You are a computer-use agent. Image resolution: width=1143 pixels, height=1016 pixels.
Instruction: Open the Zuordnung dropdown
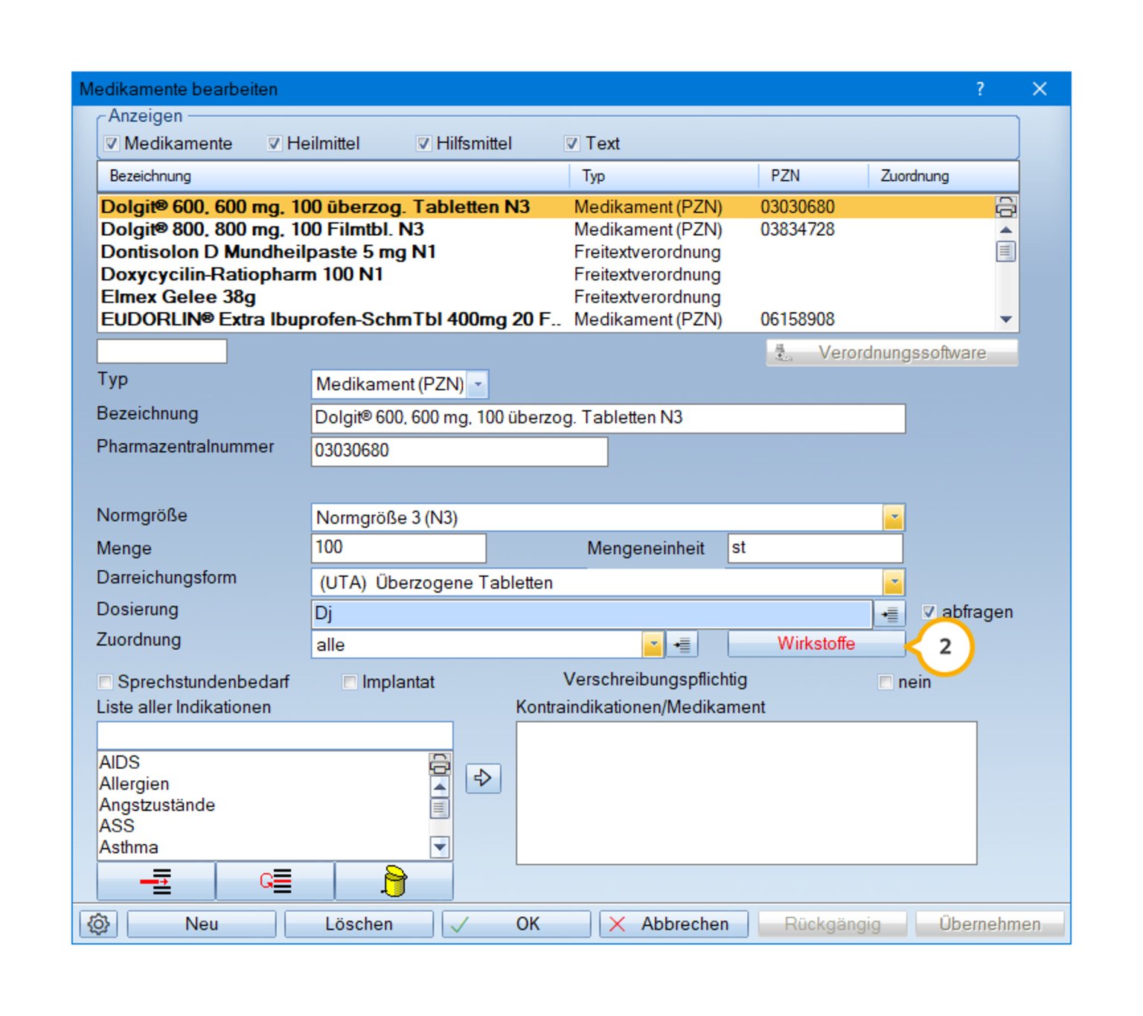[653, 645]
